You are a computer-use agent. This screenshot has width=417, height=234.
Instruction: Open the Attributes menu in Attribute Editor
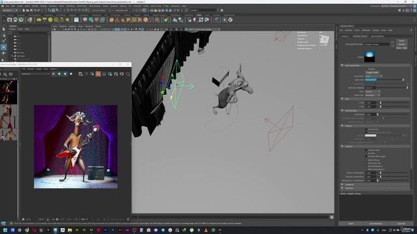click(x=366, y=31)
